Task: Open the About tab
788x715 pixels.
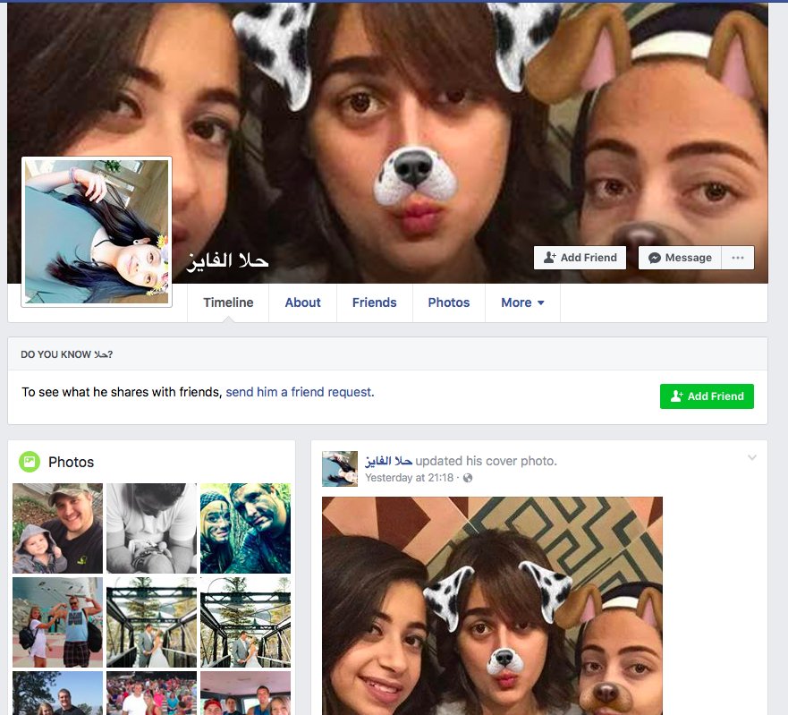Action: pyautogui.click(x=302, y=302)
